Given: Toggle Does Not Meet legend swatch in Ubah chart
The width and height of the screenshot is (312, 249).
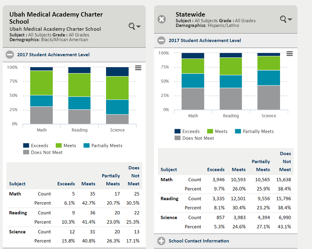Looking at the screenshot, I should tap(26, 152).
